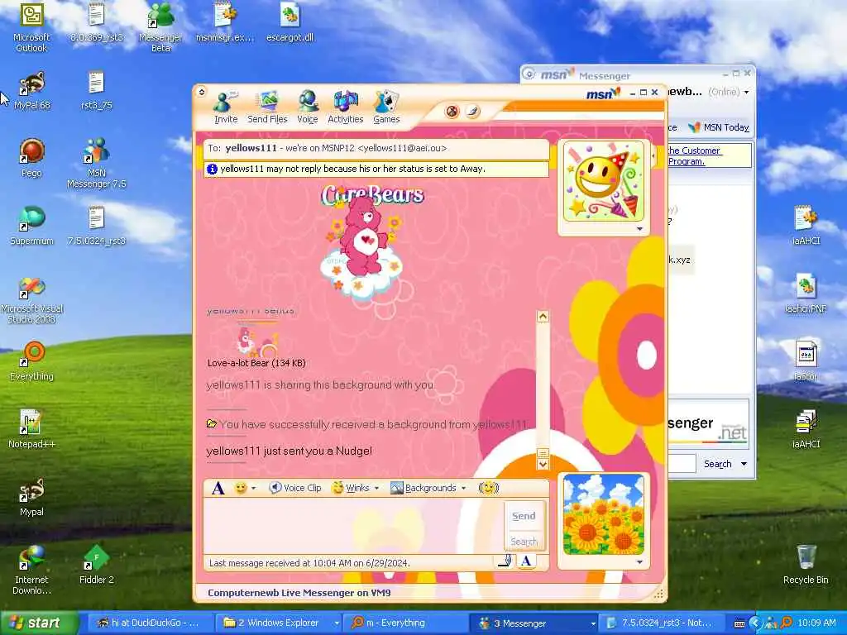Switch to text typing mode icon
Screen dimensions: 847x635
click(526, 561)
